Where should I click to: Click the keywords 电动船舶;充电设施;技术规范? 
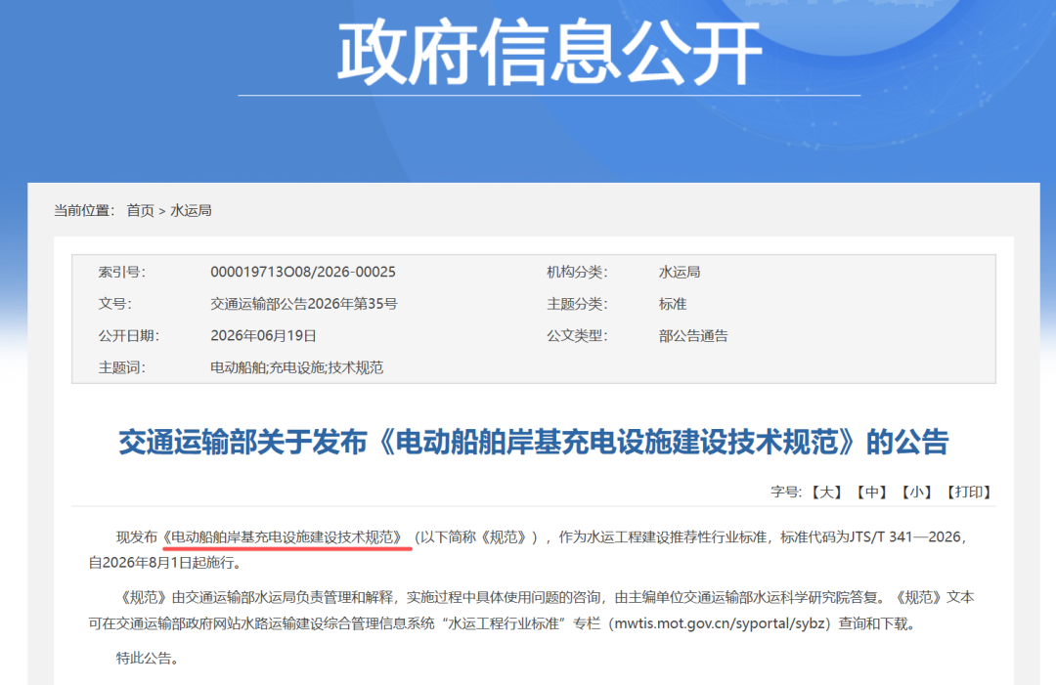point(296,367)
